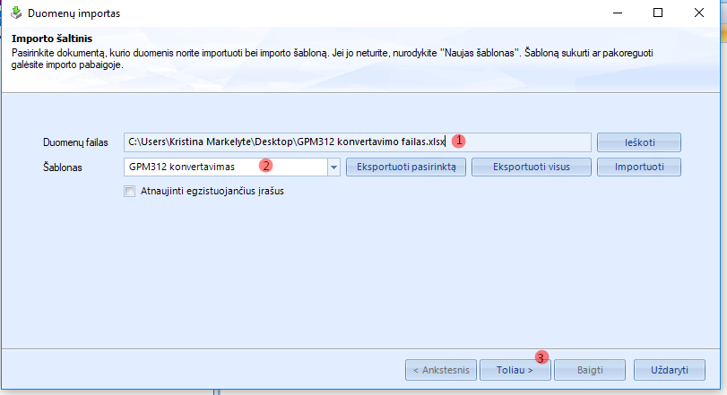Proceed with the Toliau > button
The width and height of the screenshot is (727, 395).
pyautogui.click(x=514, y=369)
